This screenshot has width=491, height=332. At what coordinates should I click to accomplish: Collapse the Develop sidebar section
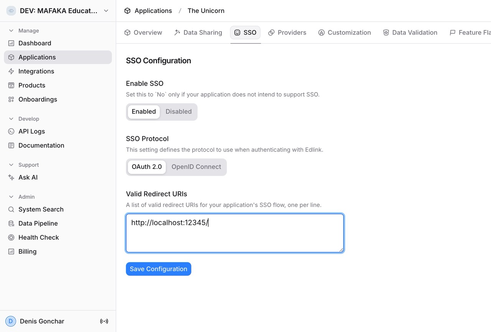pos(11,119)
